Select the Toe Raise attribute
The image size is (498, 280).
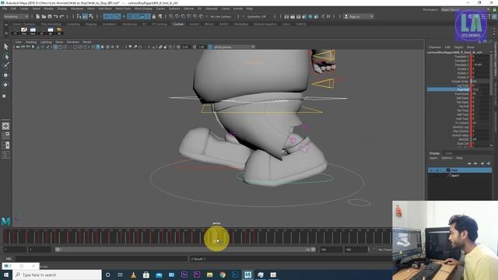462,102
